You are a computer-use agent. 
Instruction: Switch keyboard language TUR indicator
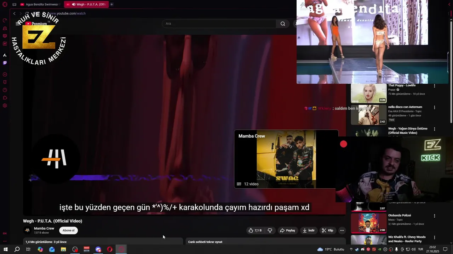(x=420, y=249)
